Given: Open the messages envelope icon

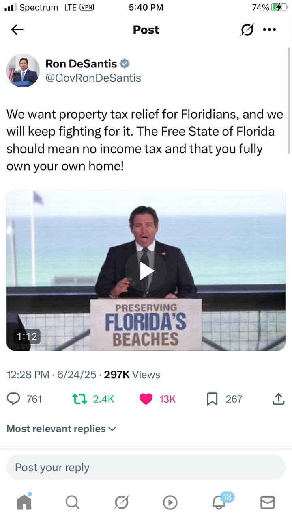Looking at the screenshot, I should (x=267, y=503).
